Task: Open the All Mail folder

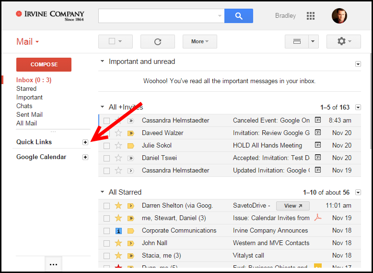Action: click(x=26, y=123)
